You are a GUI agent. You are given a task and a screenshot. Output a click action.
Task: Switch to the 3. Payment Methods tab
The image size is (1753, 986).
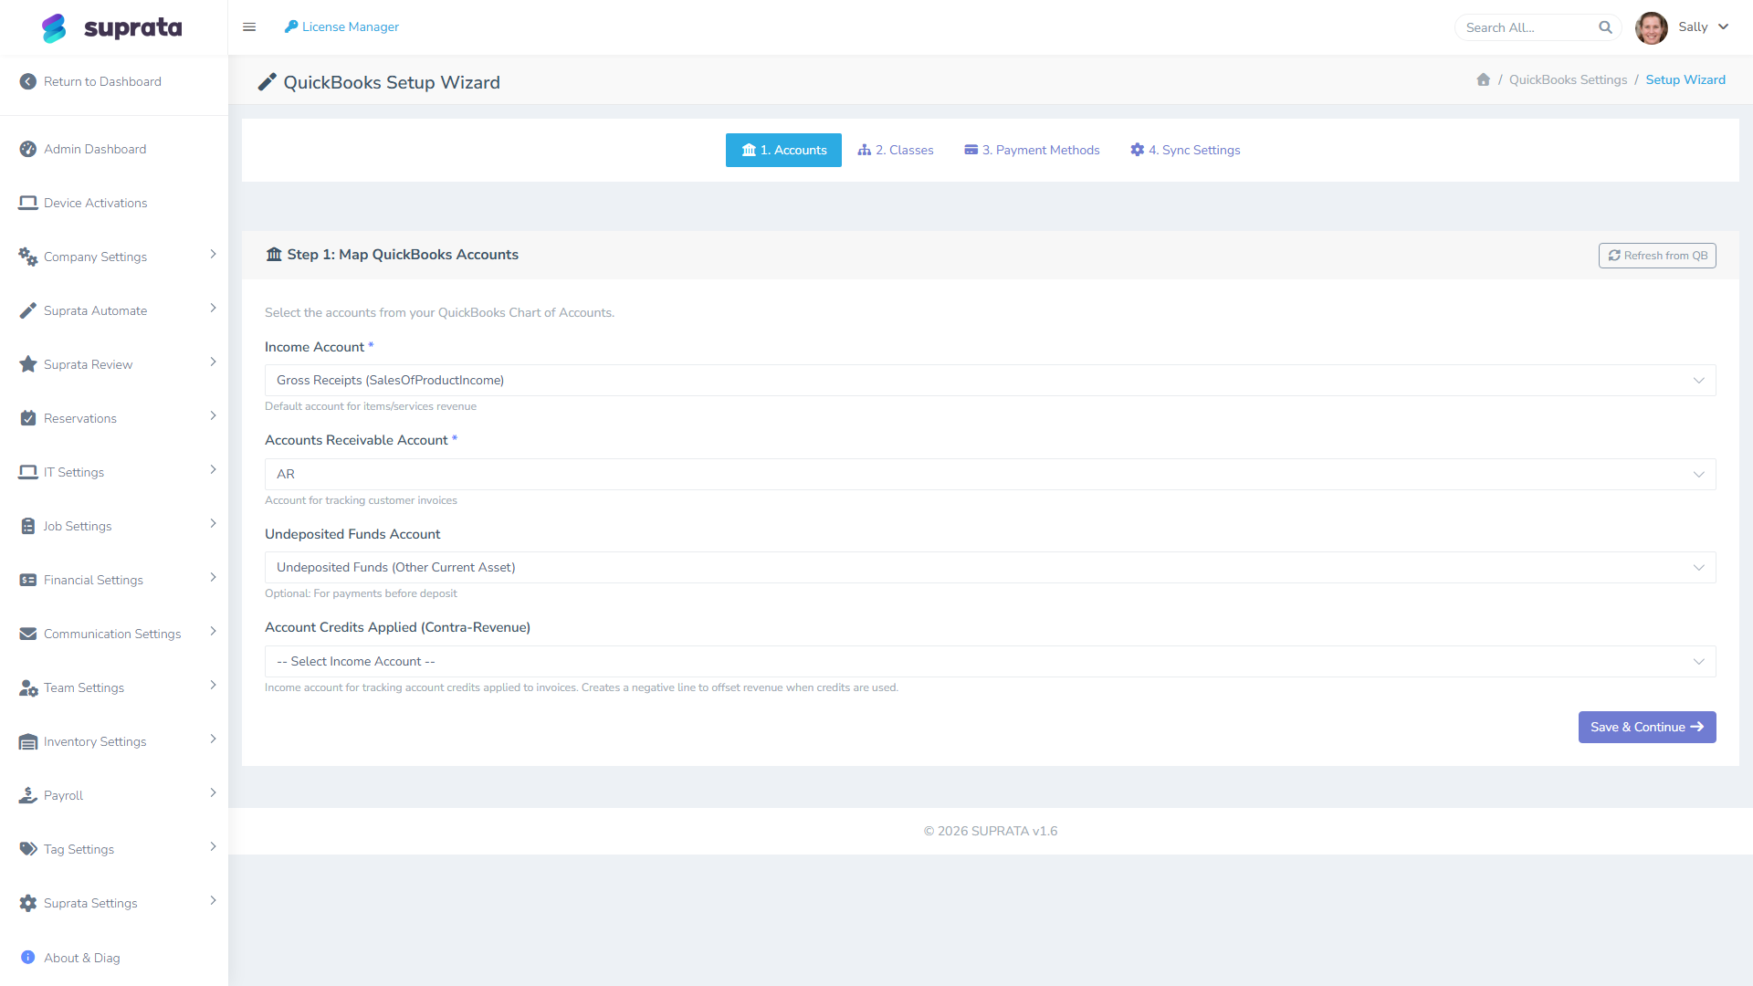1032,150
